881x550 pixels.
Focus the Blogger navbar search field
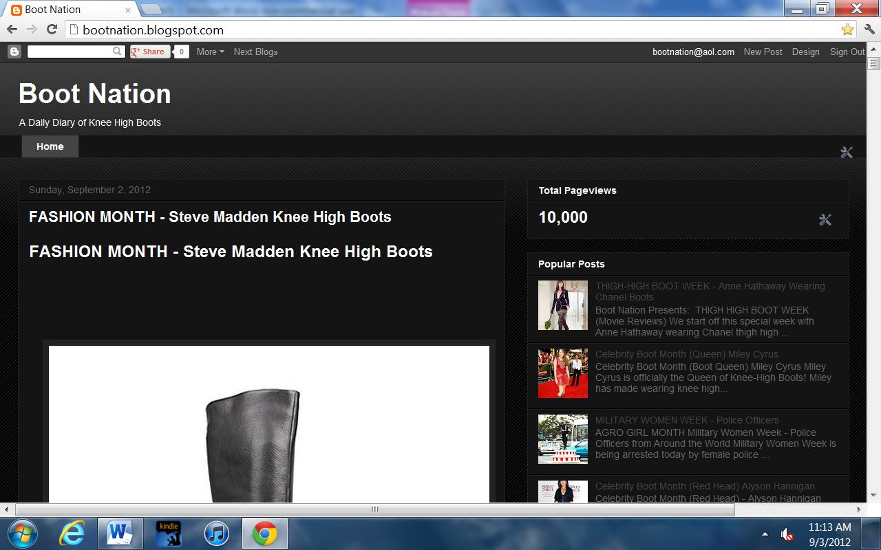[x=70, y=52]
